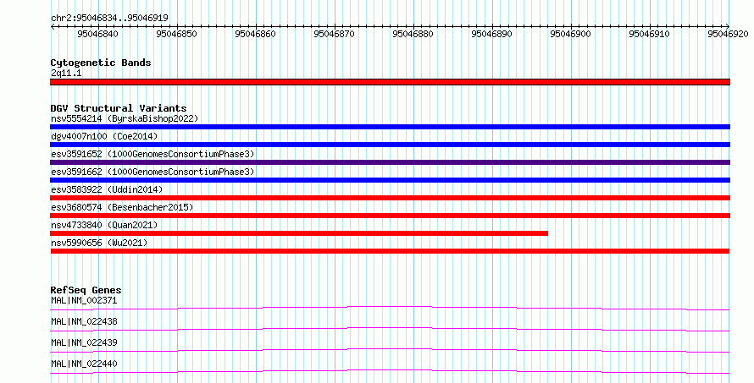
Task: Open transcript MAL|NM_022440 label
Action: tap(84, 364)
